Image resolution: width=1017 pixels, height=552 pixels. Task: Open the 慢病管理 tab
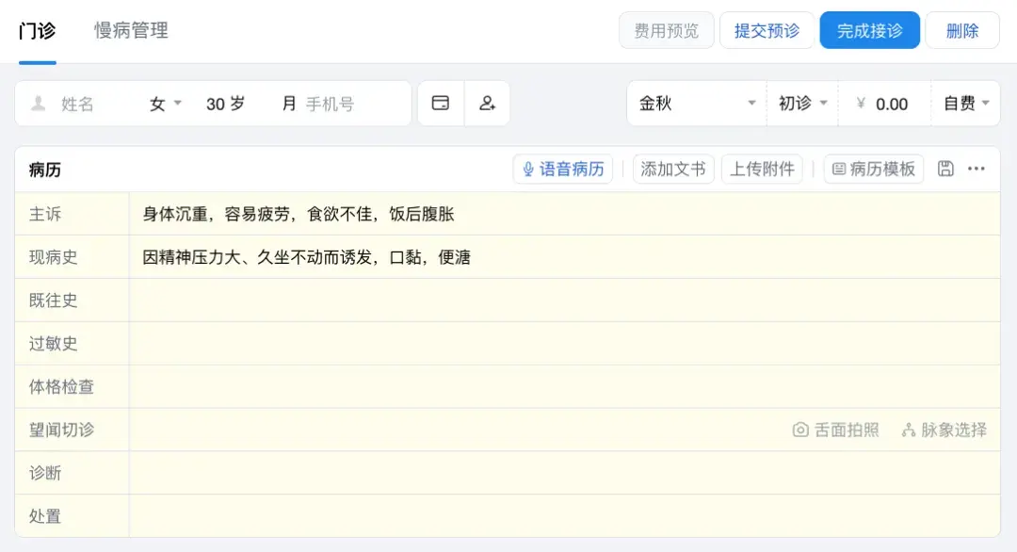point(131,30)
